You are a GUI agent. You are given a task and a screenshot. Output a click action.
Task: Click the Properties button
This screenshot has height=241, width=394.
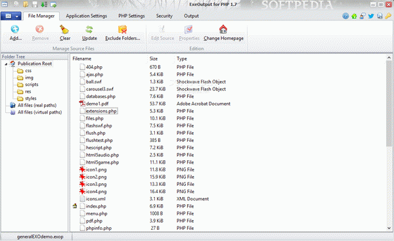189,33
